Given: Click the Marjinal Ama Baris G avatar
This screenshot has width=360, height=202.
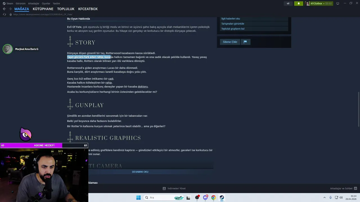Looking at the screenshot, I should pos(8,49).
